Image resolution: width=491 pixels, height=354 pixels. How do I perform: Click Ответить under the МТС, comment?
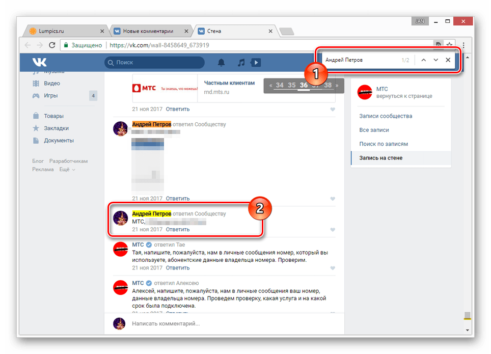[x=178, y=229]
